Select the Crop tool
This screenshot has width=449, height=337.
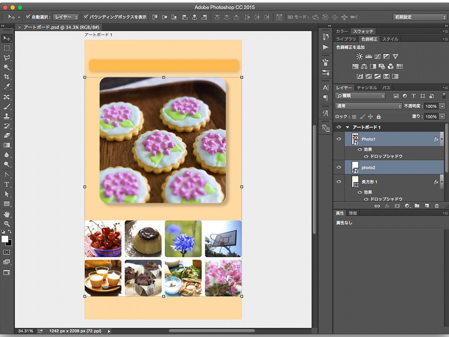pyautogui.click(x=6, y=77)
